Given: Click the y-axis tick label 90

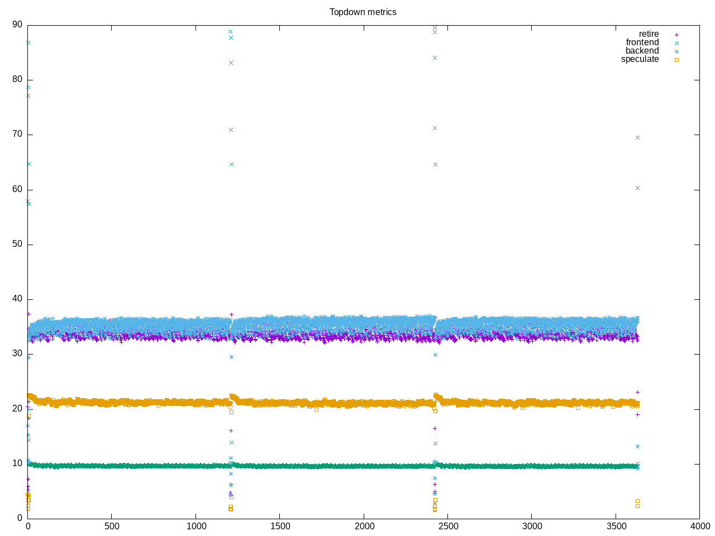Looking at the screenshot, I should coord(17,25).
